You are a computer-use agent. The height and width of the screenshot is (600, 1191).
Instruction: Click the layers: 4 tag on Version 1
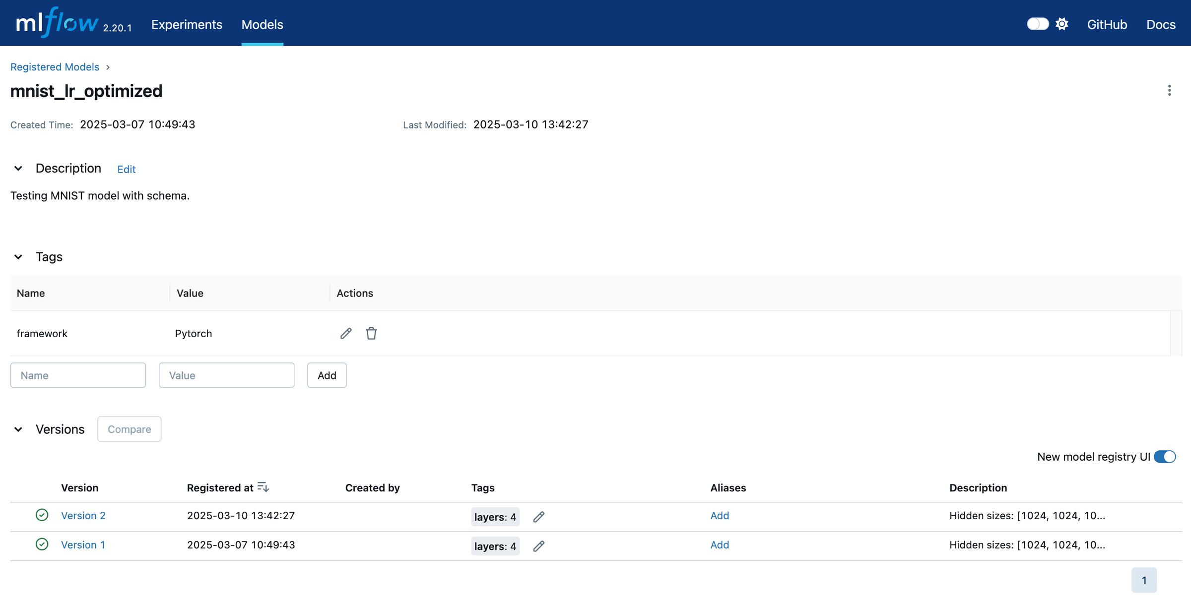pos(495,546)
